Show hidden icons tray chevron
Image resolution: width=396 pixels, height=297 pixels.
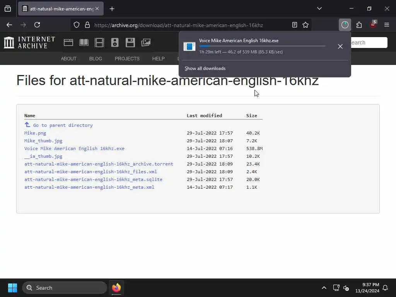[324, 288]
